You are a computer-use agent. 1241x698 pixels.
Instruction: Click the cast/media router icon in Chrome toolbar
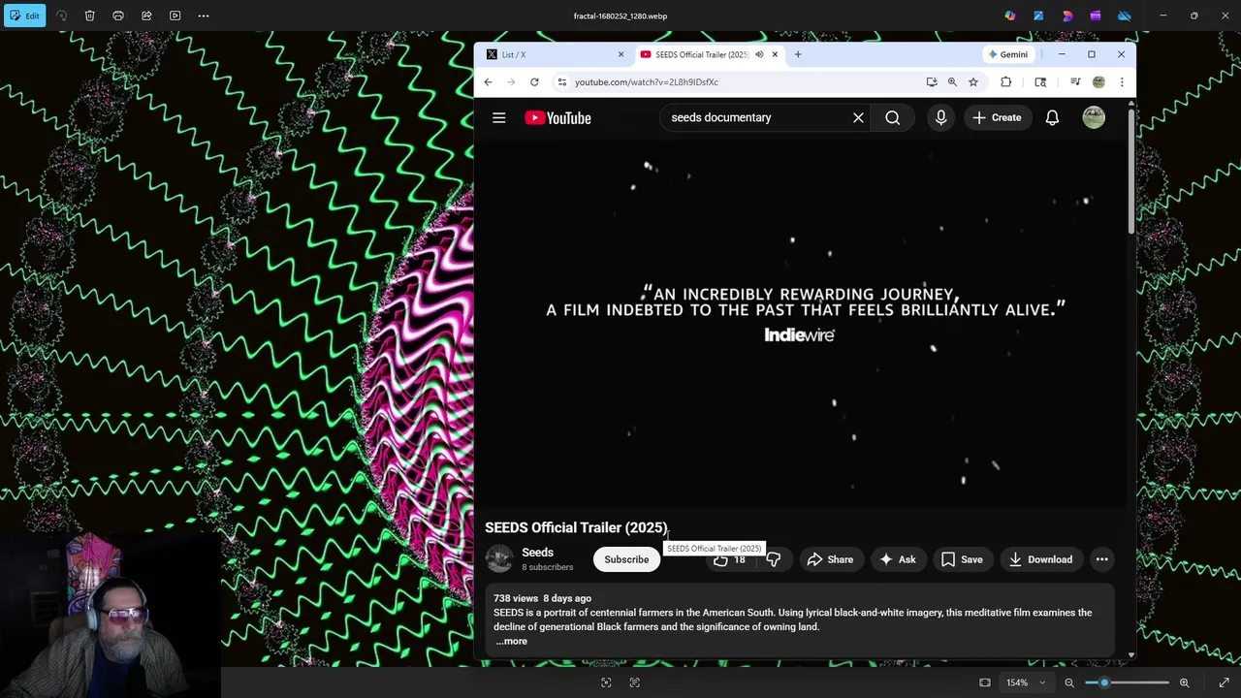tap(1040, 82)
